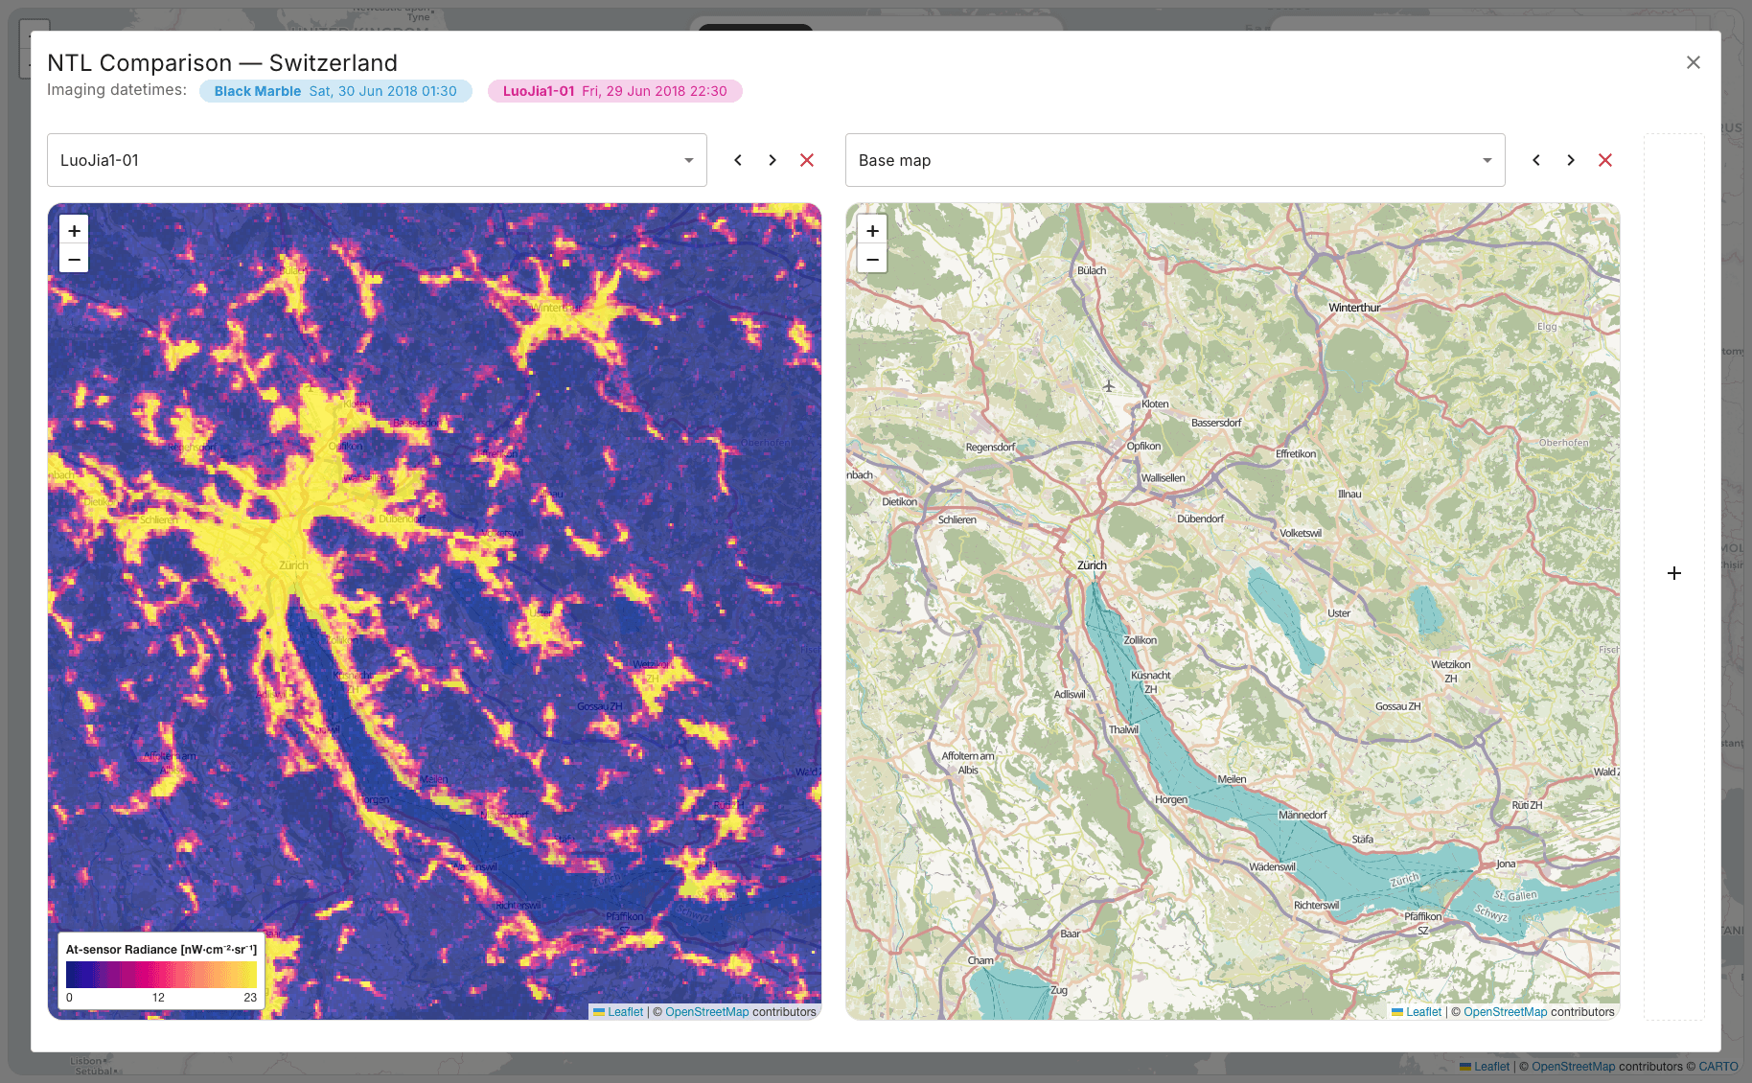Remove the Base map panel
Image resolution: width=1752 pixels, height=1083 pixels.
[1605, 160]
